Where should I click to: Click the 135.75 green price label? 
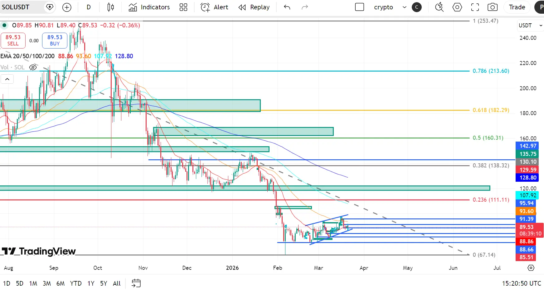coord(528,154)
